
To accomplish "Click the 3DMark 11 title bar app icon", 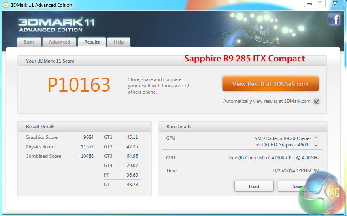I will pyautogui.click(x=5, y=5).
